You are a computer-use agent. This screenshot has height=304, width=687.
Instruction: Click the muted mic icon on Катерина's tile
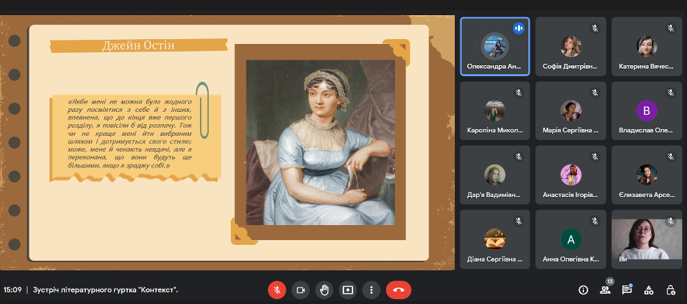(671, 28)
